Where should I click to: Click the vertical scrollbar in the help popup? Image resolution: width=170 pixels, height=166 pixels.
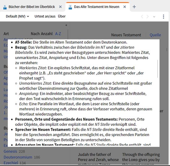[158, 69]
